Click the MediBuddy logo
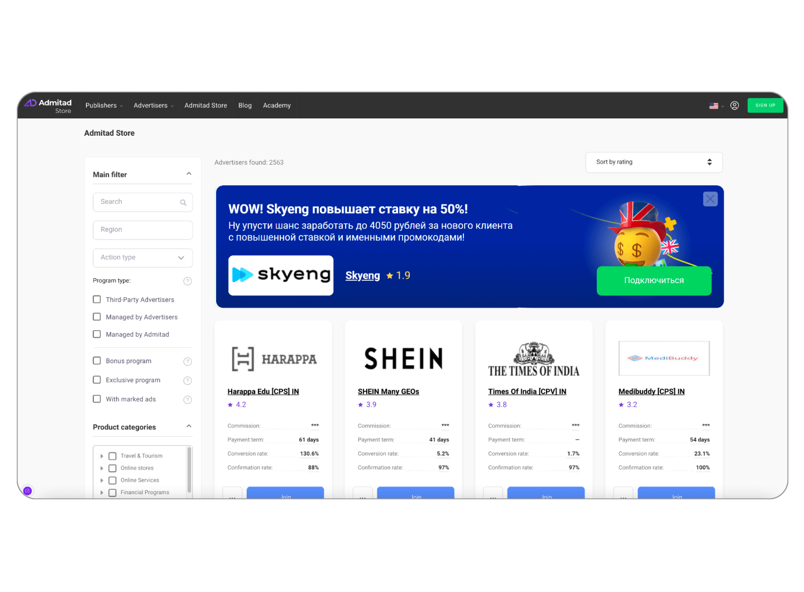The height and width of the screenshot is (592, 804). click(664, 359)
